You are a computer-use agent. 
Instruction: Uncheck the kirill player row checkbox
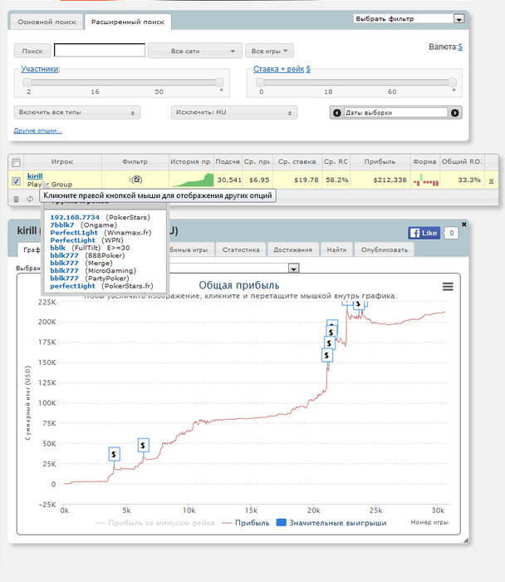[16, 180]
